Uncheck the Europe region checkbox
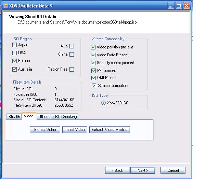 [x=14, y=61]
